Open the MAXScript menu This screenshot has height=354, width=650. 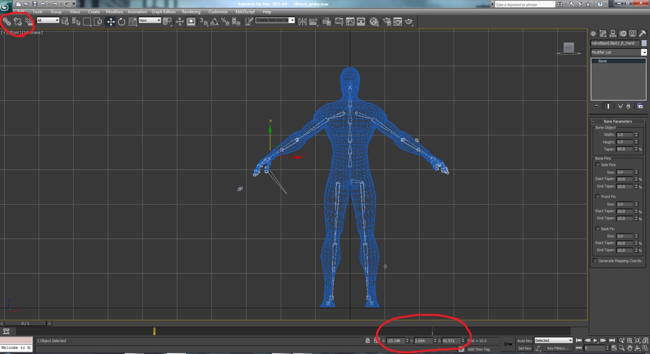pyautogui.click(x=245, y=12)
